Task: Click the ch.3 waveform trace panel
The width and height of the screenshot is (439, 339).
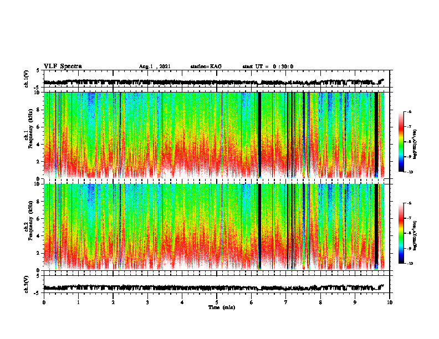Action: point(218,284)
